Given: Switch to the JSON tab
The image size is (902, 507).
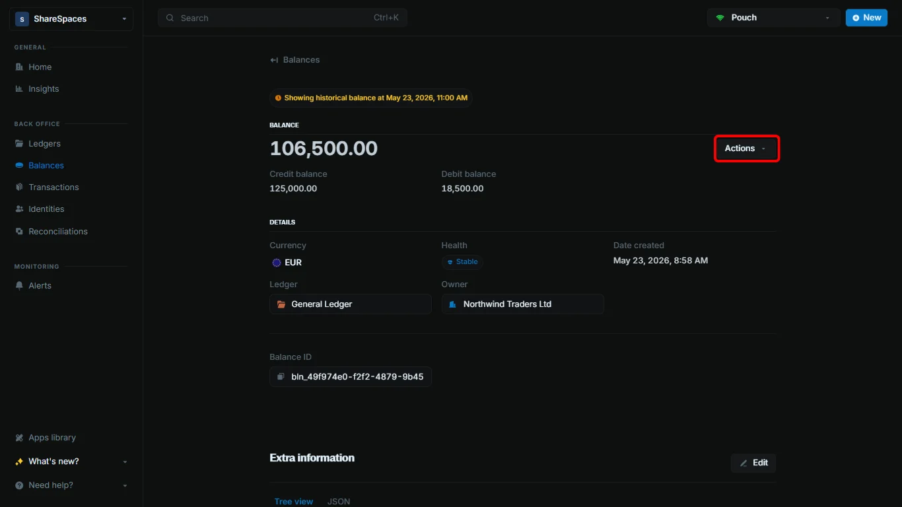Looking at the screenshot, I should (x=339, y=501).
